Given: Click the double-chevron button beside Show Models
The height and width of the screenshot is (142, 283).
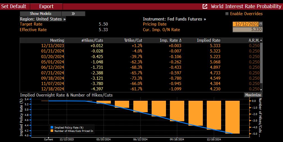Looking at the screenshot, I should pyautogui.click(x=73, y=13).
